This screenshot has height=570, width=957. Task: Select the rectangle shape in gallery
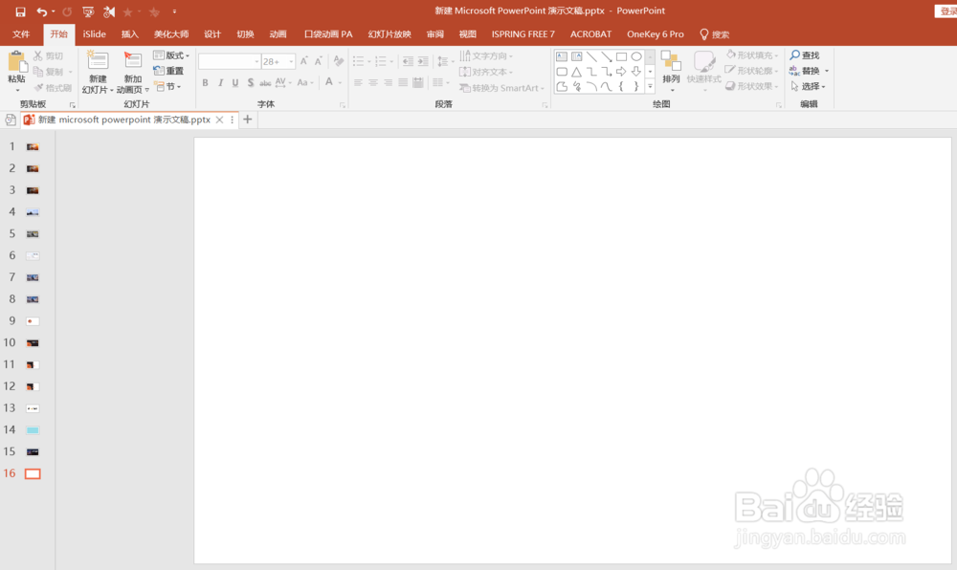621,56
